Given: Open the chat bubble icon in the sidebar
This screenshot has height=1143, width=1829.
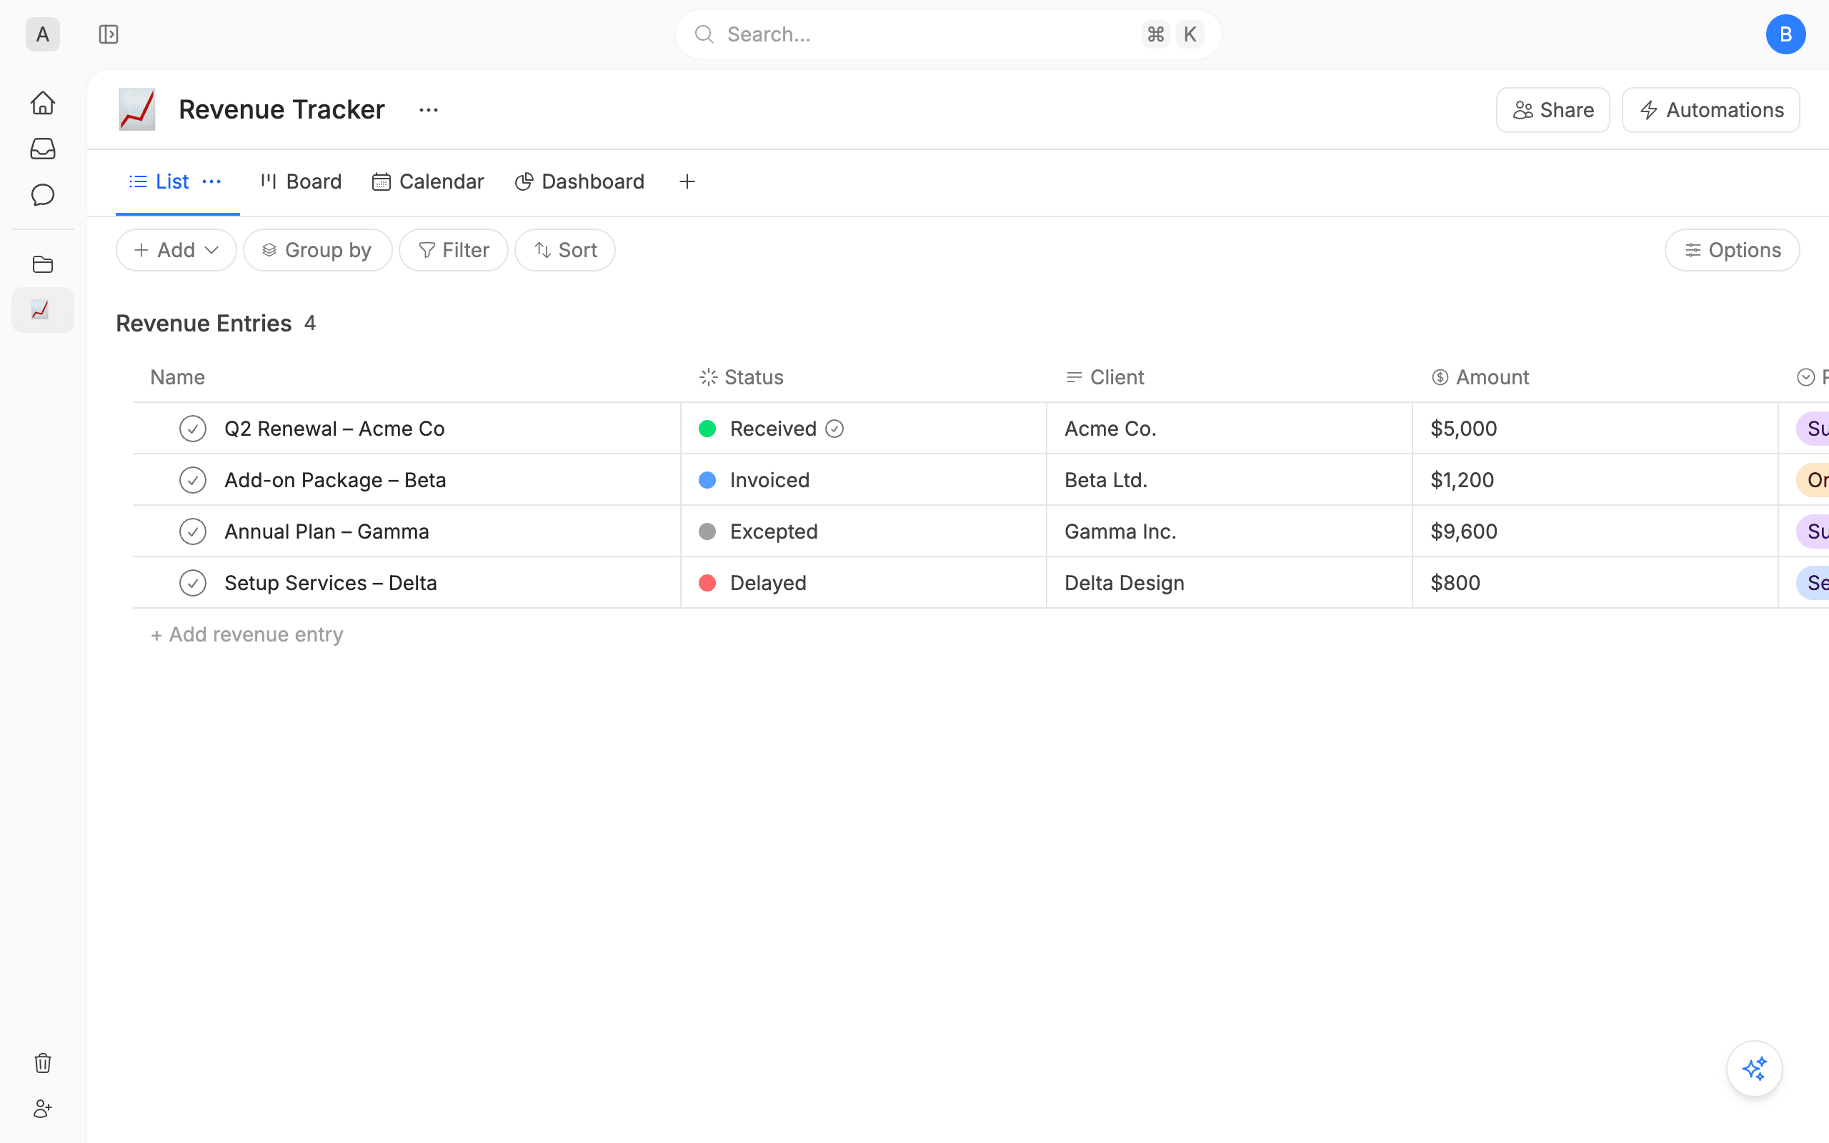Looking at the screenshot, I should 42,195.
